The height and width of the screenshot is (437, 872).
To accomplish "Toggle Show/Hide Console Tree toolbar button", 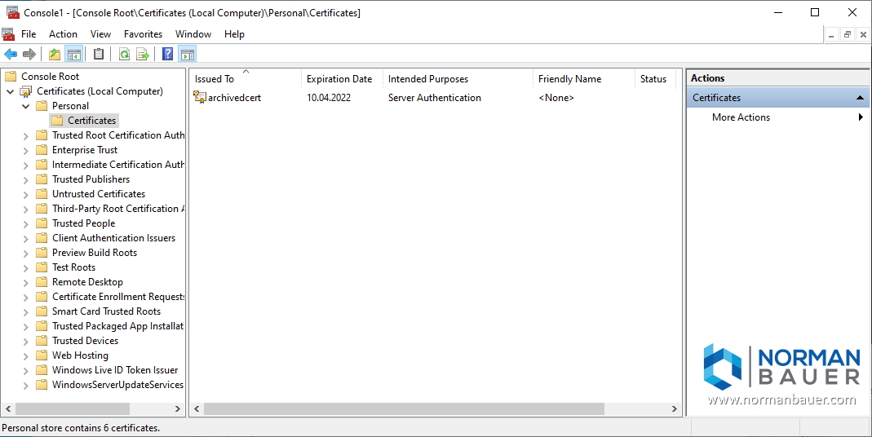I will 74,55.
